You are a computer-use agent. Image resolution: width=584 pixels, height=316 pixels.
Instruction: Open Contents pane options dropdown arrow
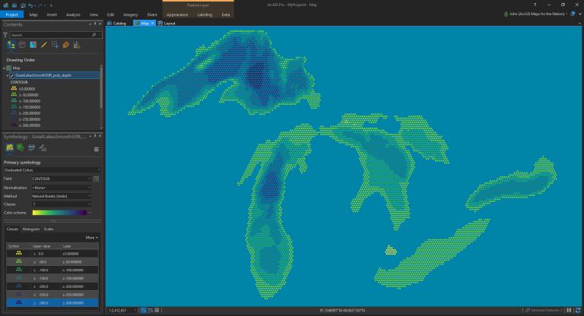click(90, 24)
